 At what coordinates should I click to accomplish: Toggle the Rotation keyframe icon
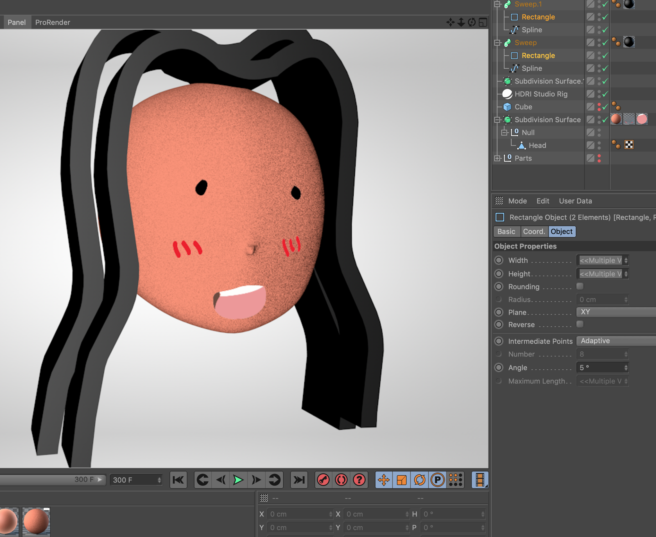click(419, 480)
